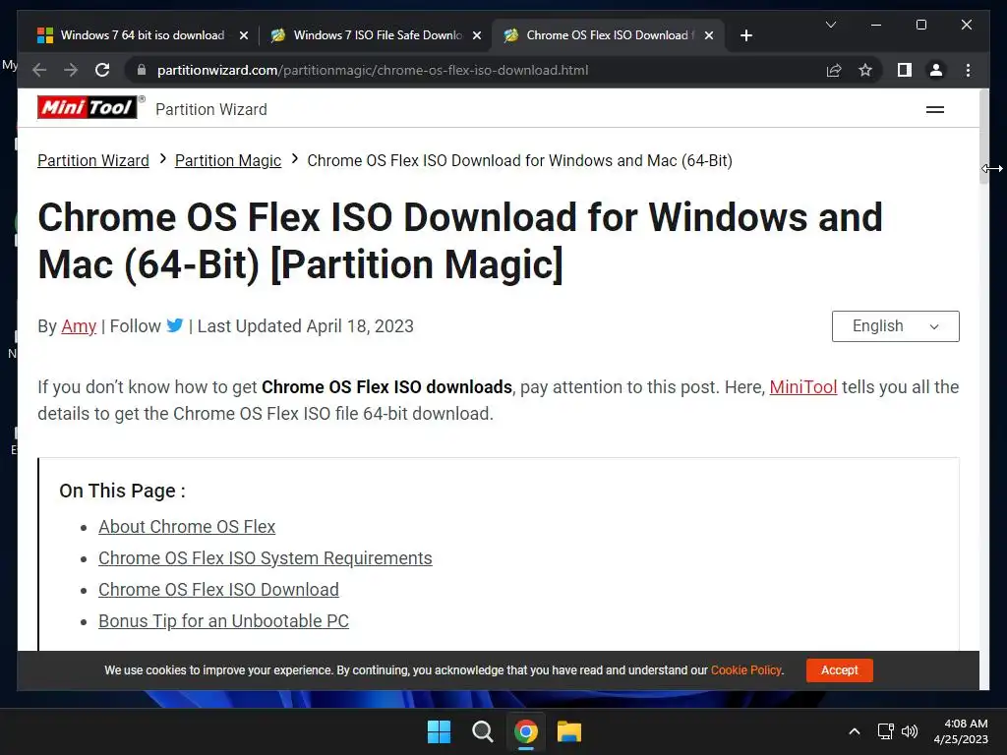The image size is (1007, 755).
Task: Open taskbar Search magnifier icon
Action: (x=482, y=731)
